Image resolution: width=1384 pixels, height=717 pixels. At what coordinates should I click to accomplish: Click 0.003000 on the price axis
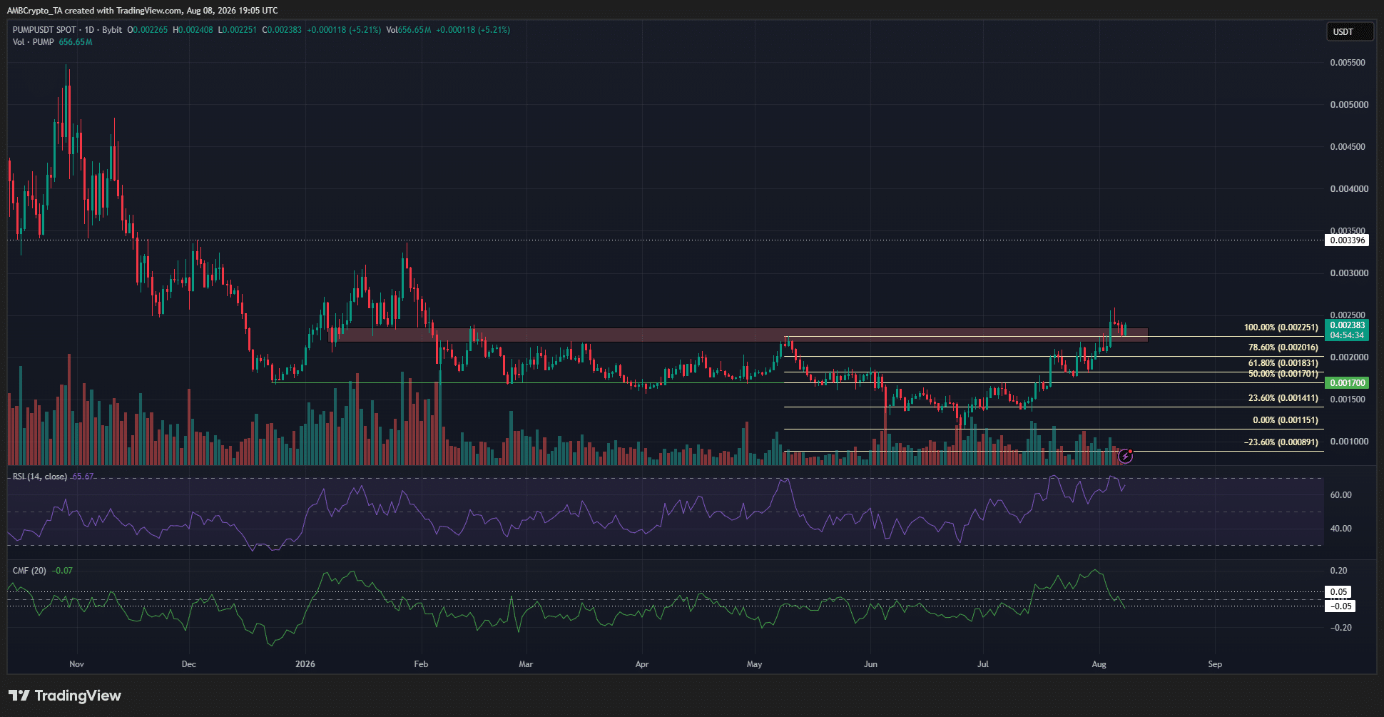[x=1349, y=273]
